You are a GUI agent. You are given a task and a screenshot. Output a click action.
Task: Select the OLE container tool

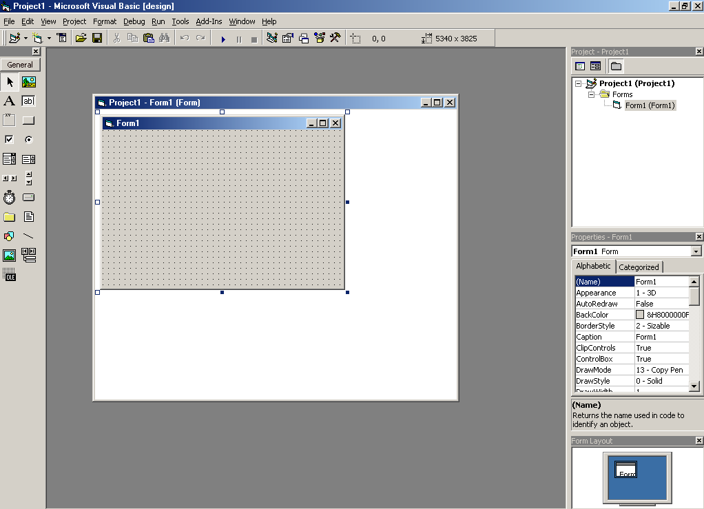pyautogui.click(x=10, y=275)
